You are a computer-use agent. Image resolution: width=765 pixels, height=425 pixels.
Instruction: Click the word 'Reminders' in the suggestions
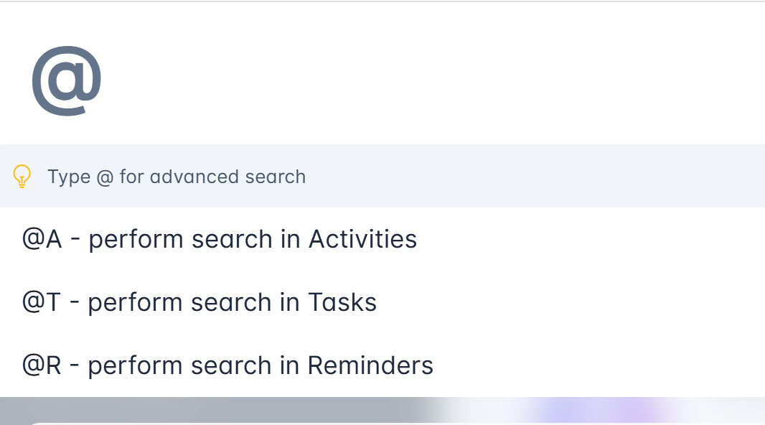pos(370,365)
